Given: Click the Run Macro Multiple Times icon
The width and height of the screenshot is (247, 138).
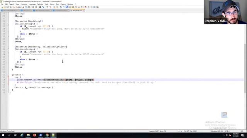Looking at the screenshot, I should coord(95,7).
